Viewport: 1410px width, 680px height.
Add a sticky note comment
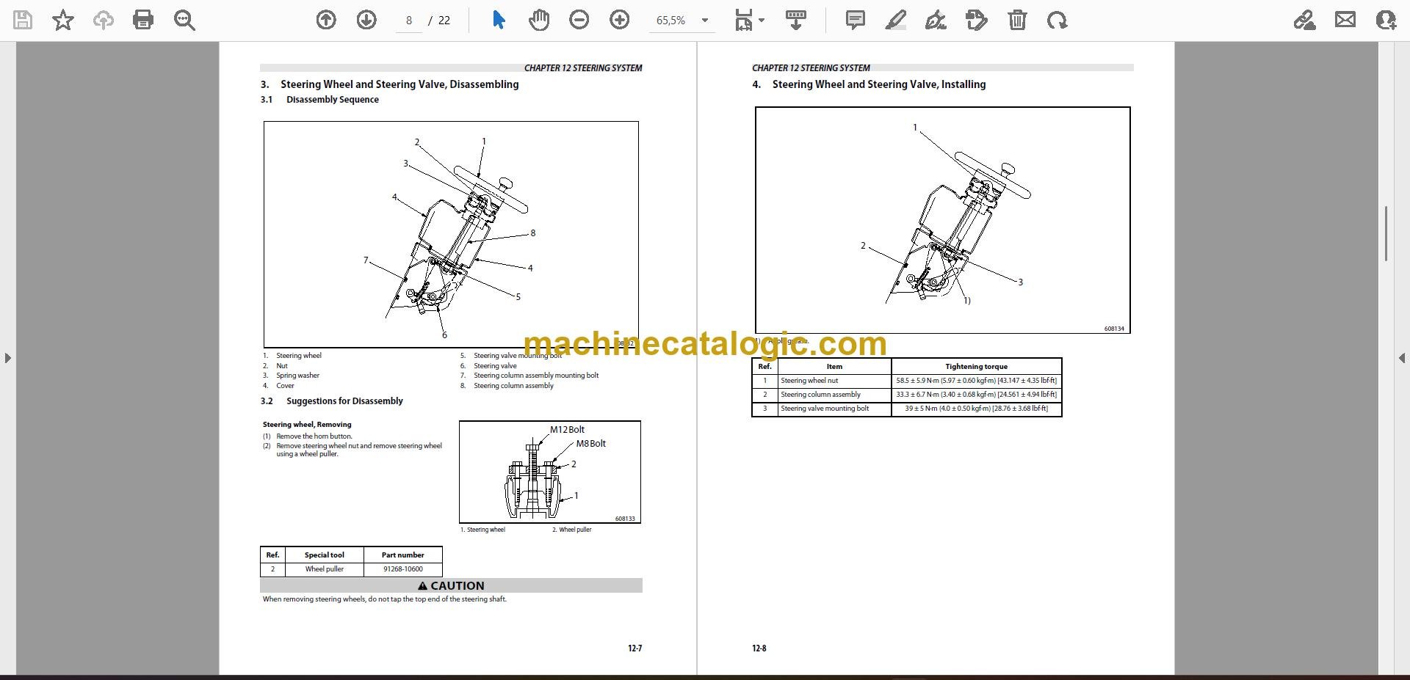(x=856, y=20)
